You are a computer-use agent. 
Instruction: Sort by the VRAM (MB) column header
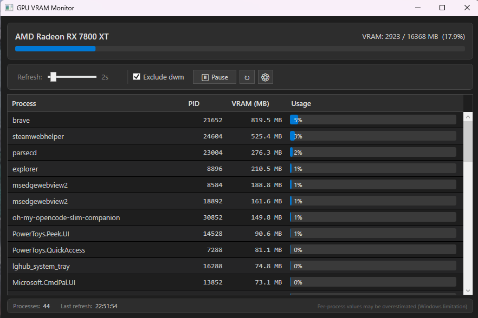250,104
